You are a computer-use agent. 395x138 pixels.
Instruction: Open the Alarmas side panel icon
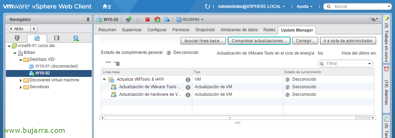pyautogui.click(x=386, y=69)
